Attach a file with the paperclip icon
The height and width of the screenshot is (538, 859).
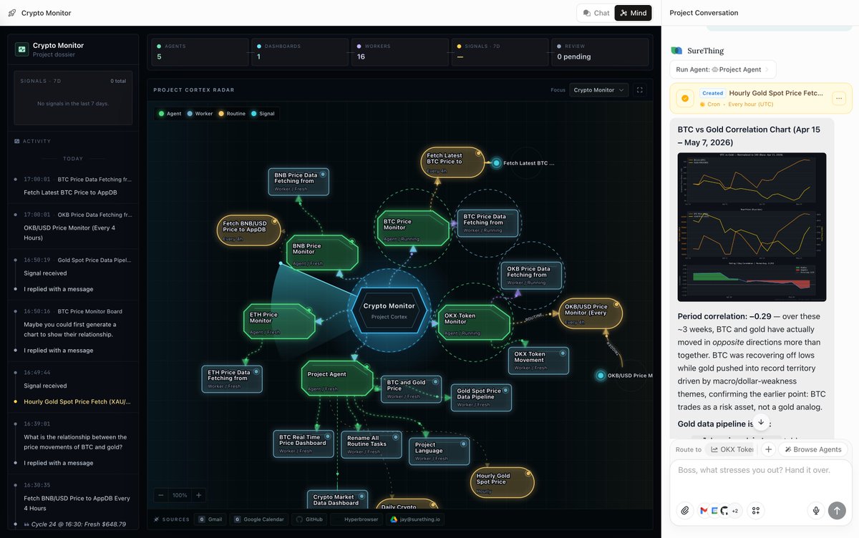[x=685, y=510]
